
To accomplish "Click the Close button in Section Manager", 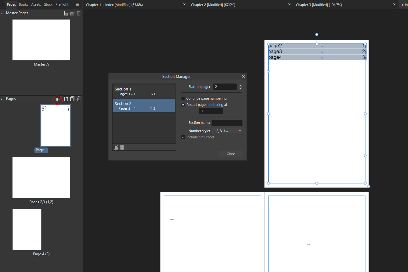I will pos(231,154).
